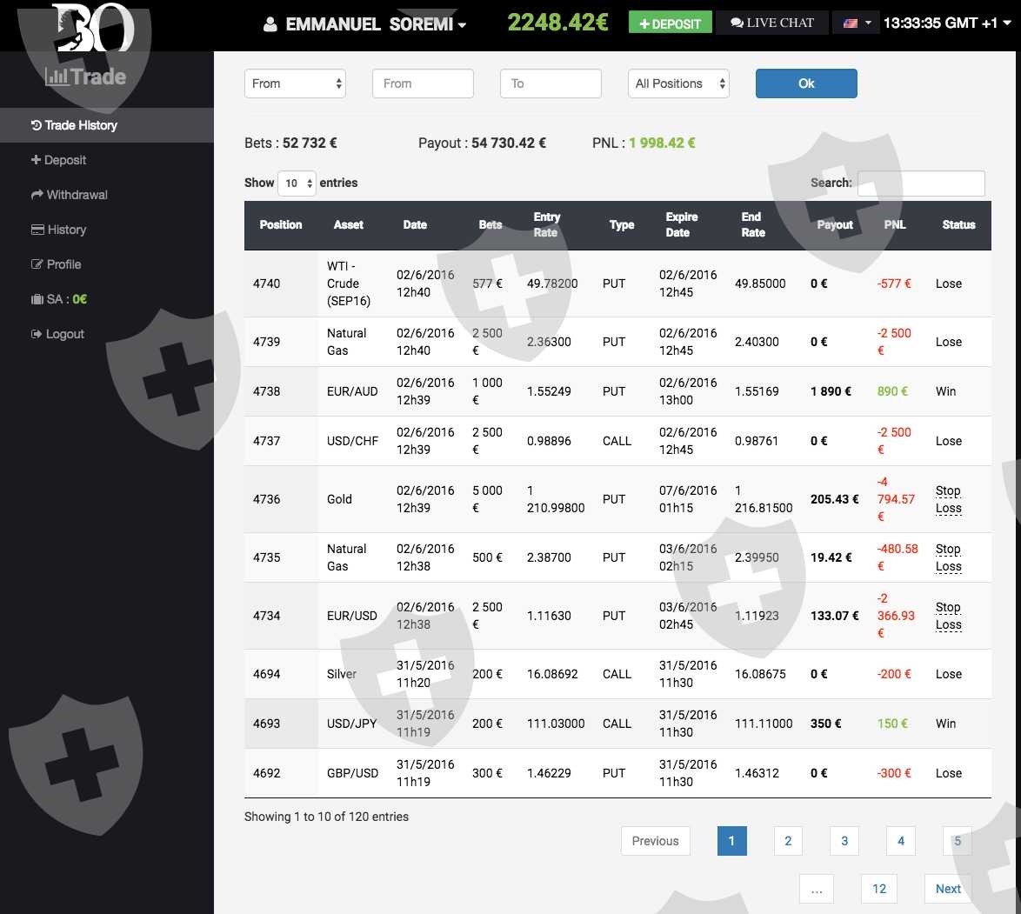
Task: Go to page 5 of results
Action: (958, 841)
